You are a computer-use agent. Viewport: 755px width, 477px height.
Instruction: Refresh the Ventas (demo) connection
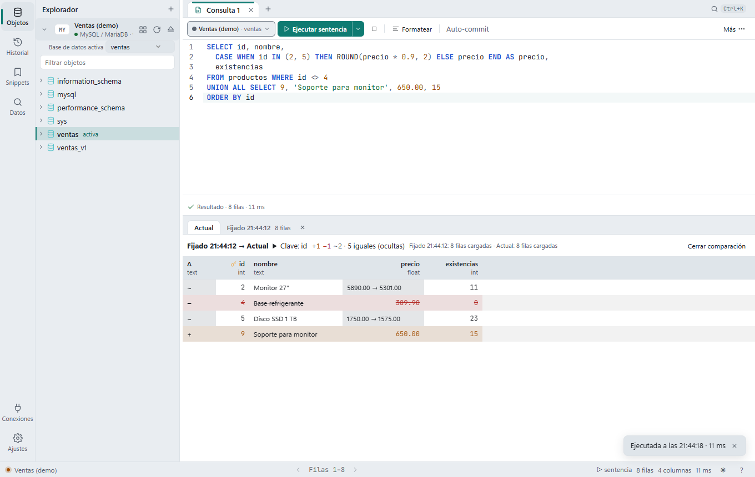click(x=157, y=29)
